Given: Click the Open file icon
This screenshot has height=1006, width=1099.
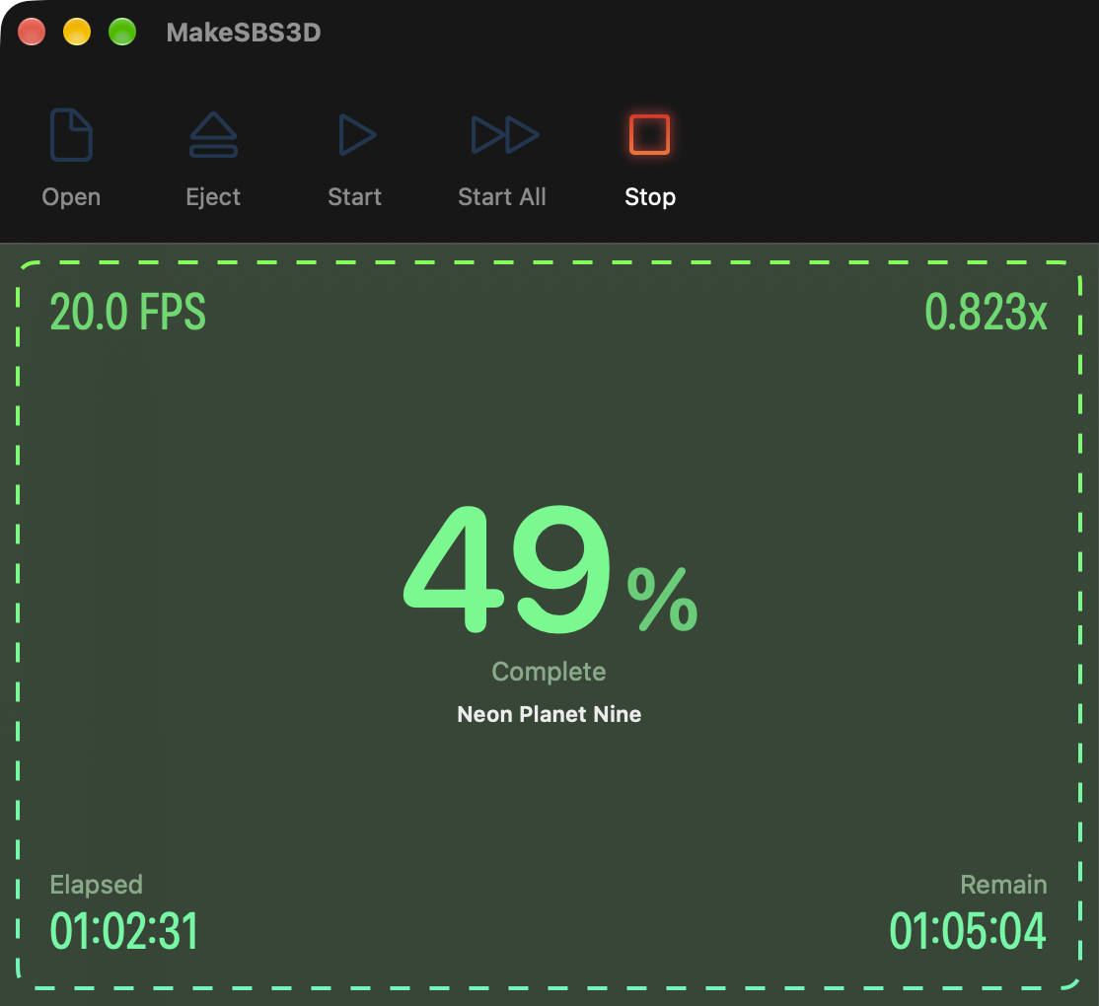Looking at the screenshot, I should click(71, 134).
